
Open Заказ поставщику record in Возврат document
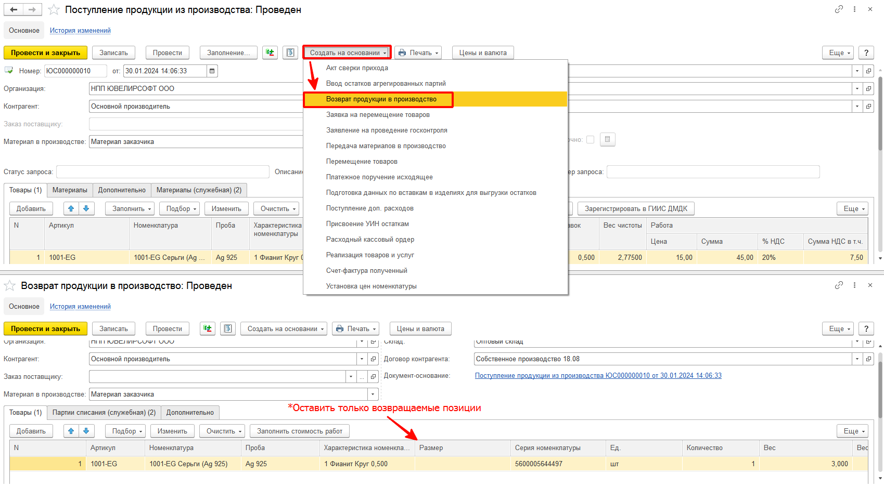[374, 377]
